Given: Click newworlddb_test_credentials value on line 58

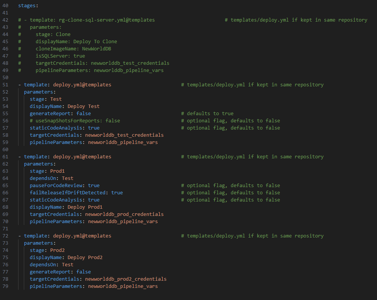Looking at the screenshot, I should [x=124, y=135].
